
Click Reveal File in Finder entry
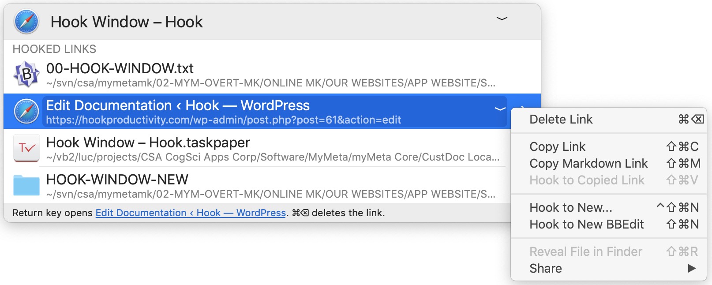click(585, 251)
